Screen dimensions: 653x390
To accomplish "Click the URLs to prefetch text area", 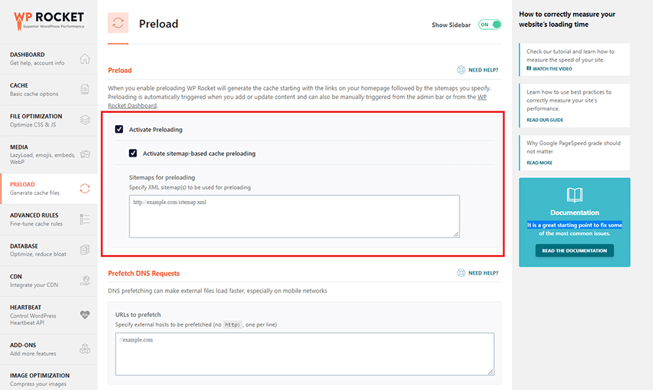I will 305,354.
